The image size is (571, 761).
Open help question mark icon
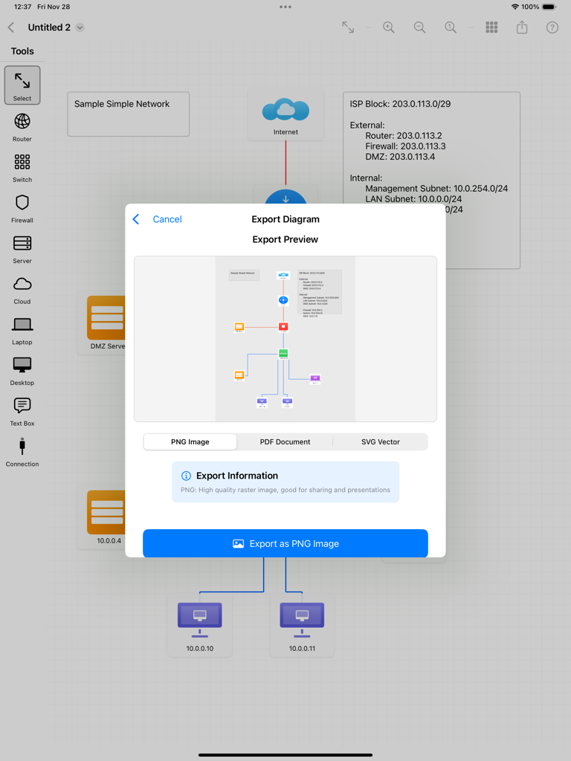click(552, 27)
